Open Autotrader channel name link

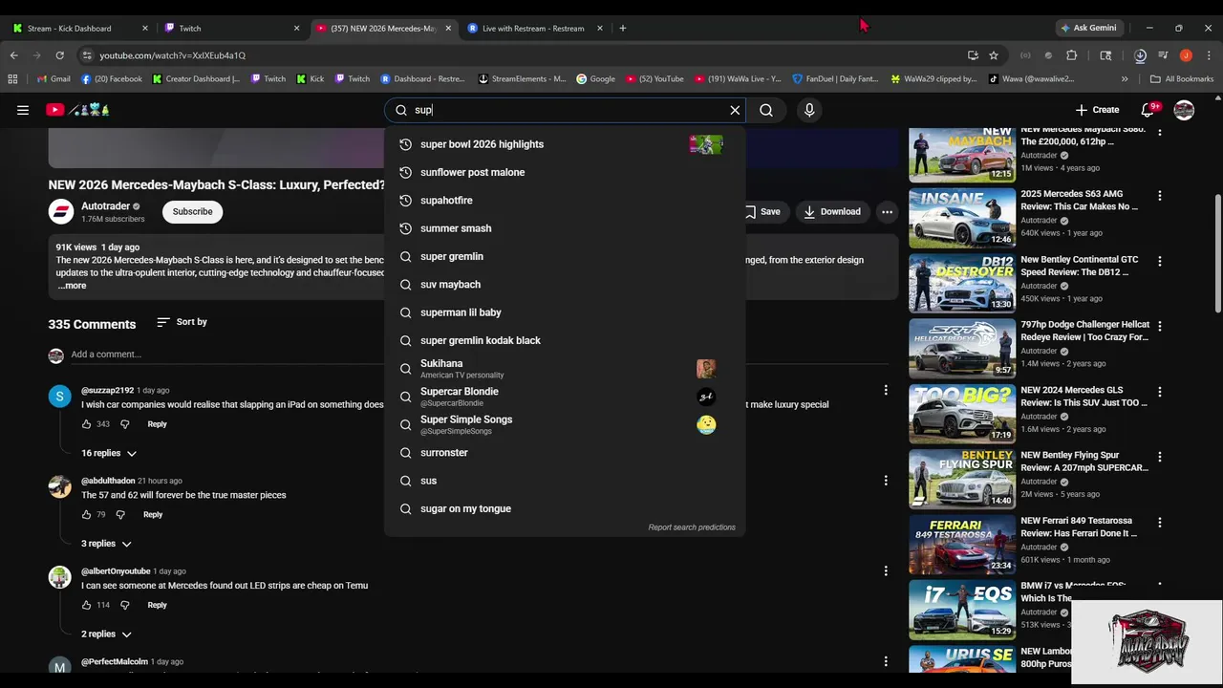point(105,205)
